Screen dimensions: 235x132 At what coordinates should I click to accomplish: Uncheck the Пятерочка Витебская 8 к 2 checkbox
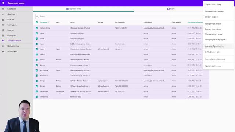(37, 97)
